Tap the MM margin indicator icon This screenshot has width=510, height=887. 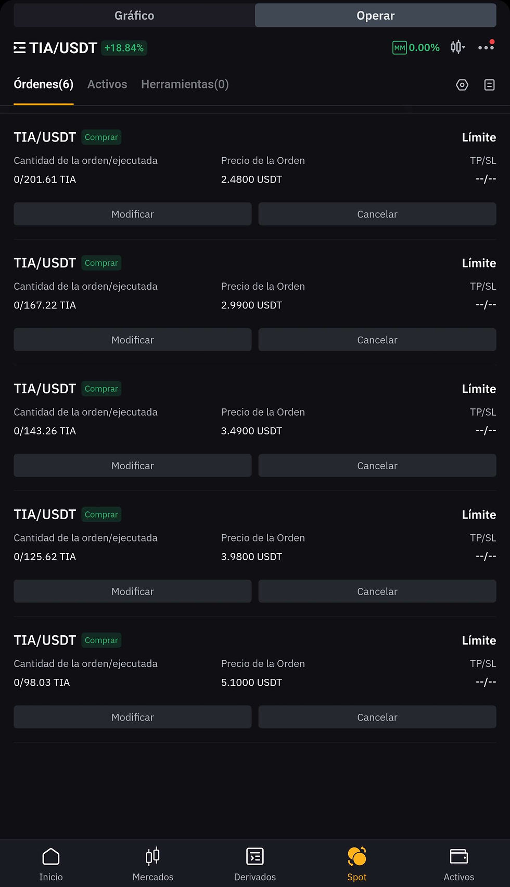399,48
